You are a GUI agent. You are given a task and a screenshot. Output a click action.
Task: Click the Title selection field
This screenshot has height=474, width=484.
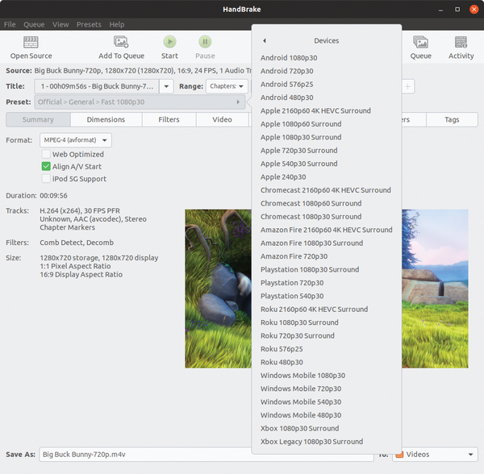pyautogui.click(x=97, y=86)
